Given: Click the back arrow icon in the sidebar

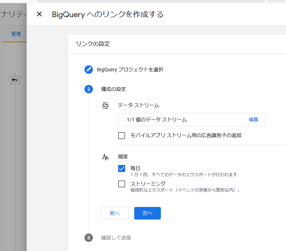Looking at the screenshot, I should pyautogui.click(x=15, y=80).
